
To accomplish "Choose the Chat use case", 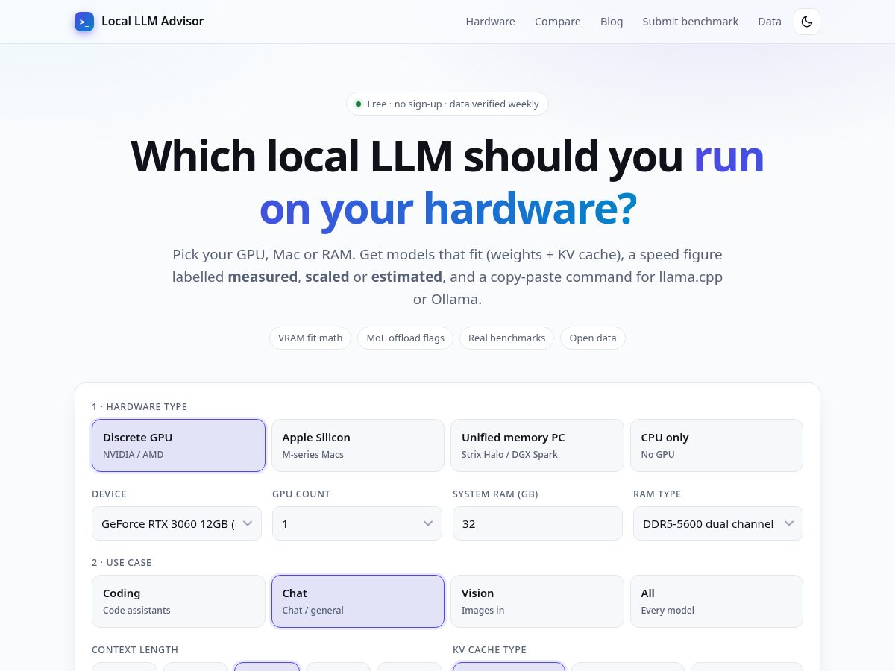I will pos(357,601).
